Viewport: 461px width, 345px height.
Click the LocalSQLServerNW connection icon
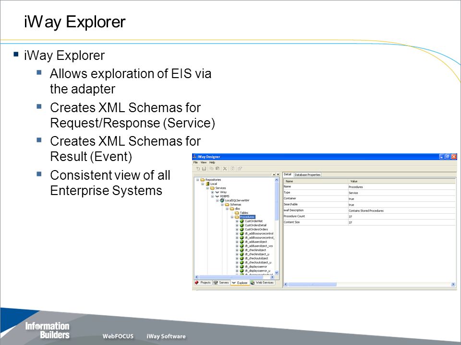click(x=222, y=200)
